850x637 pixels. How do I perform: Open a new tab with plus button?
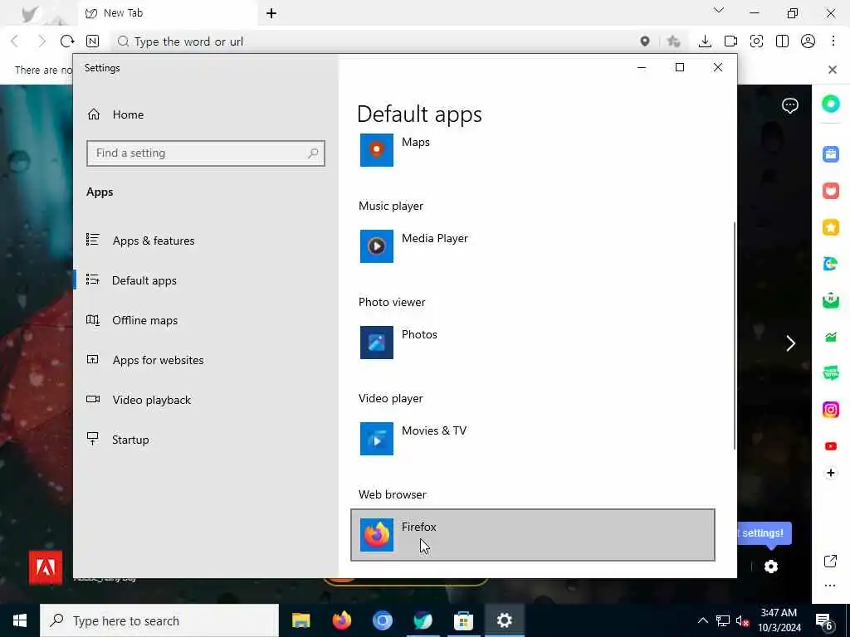(x=271, y=13)
